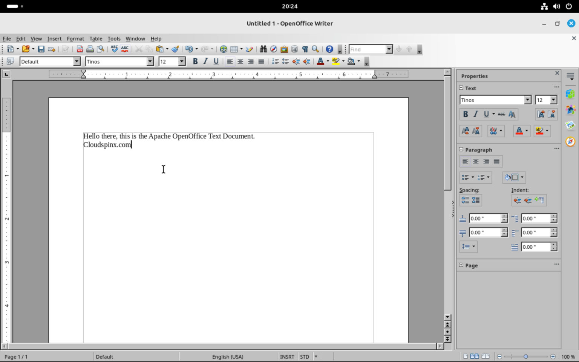Enable italic text formatting

(205, 61)
